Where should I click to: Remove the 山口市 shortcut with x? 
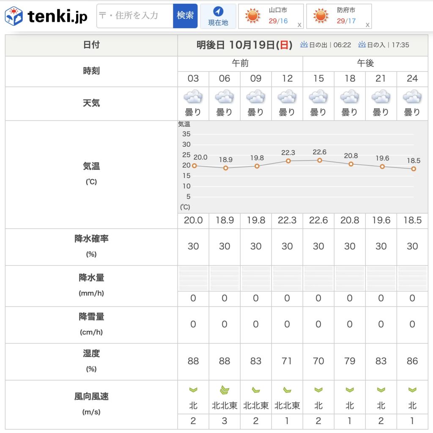(299, 25)
